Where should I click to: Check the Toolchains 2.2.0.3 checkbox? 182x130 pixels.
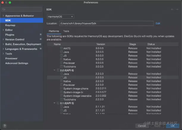pos(61,99)
